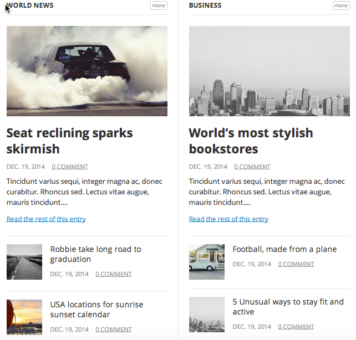This screenshot has width=356, height=340.
Task: Open the sunset thumbnail image
Action: (24, 317)
